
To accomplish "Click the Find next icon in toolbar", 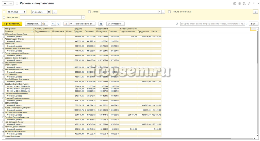I will pos(58,24).
